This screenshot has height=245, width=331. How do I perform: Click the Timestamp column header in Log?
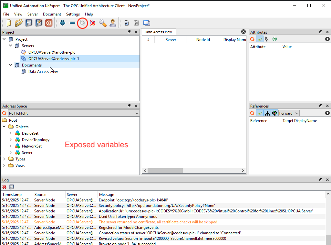(17, 194)
